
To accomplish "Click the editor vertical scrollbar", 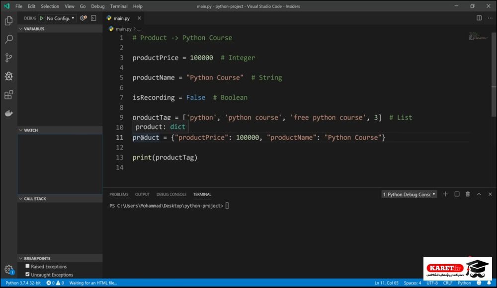I will pyautogui.click(x=494, y=60).
